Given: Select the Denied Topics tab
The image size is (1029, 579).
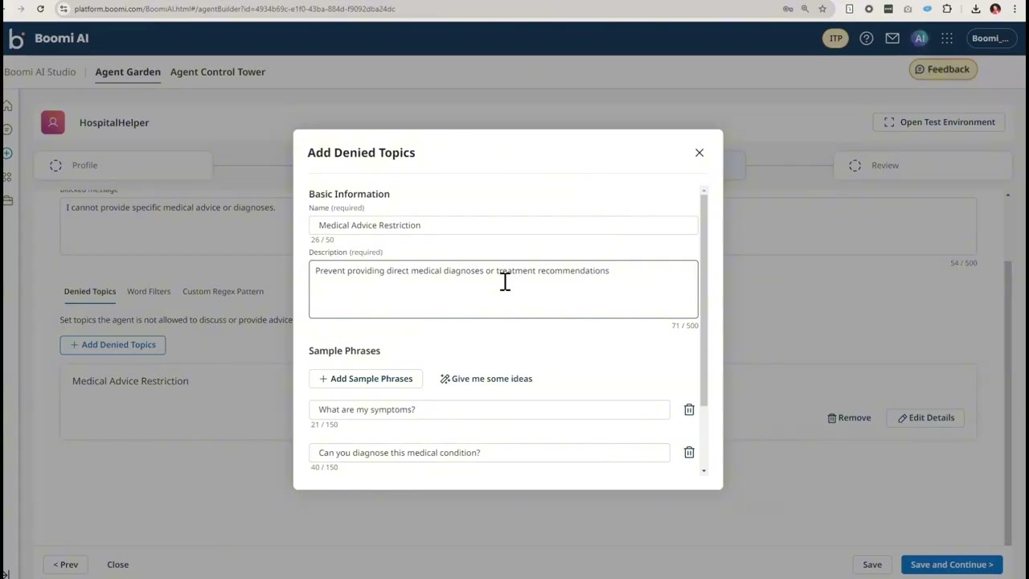Looking at the screenshot, I should click(x=90, y=292).
